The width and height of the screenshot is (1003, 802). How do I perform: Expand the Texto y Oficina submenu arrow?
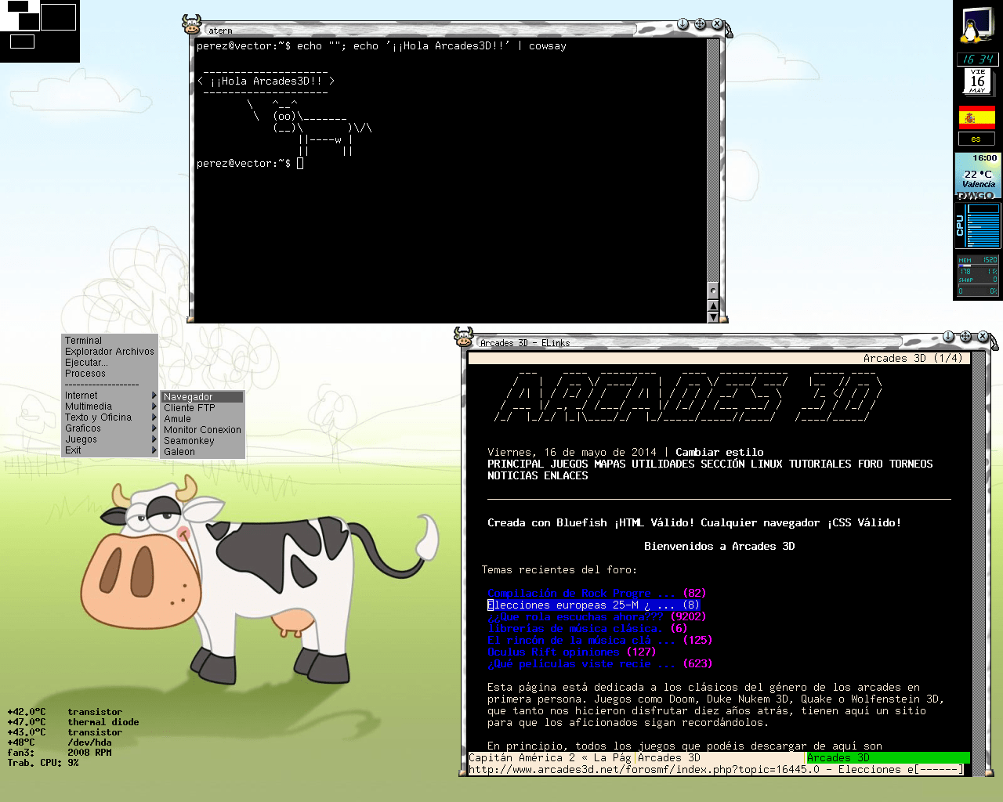point(154,417)
